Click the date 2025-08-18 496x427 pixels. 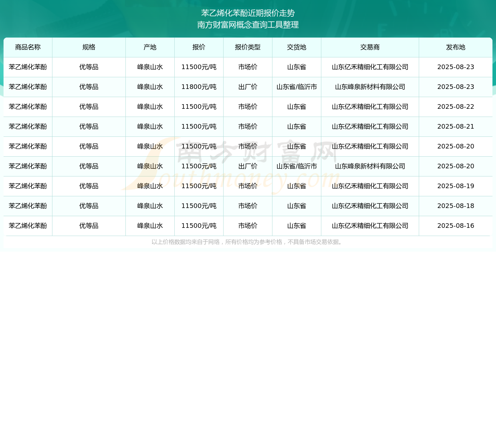click(456, 206)
